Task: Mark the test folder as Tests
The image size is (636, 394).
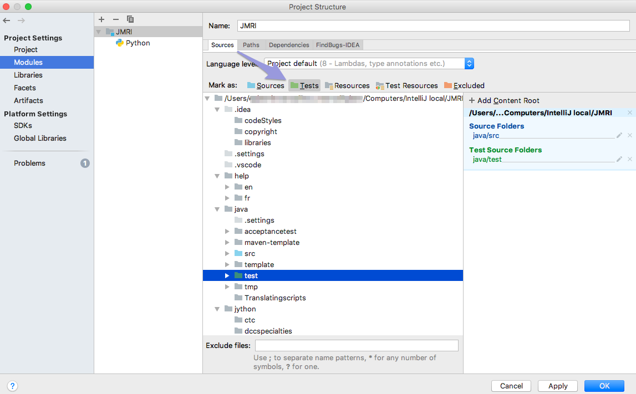Action: coord(304,85)
